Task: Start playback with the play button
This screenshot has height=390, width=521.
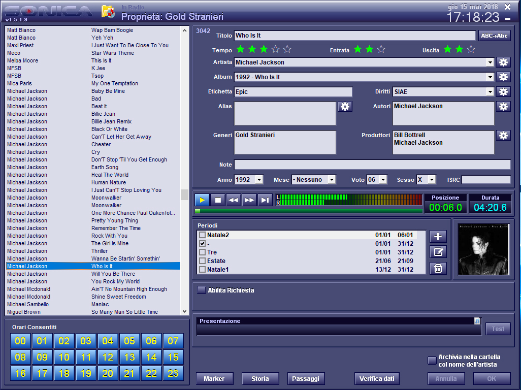Action: [202, 200]
